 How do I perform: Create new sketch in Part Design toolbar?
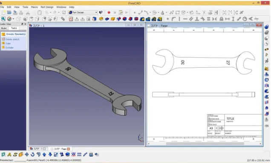(71, 19)
